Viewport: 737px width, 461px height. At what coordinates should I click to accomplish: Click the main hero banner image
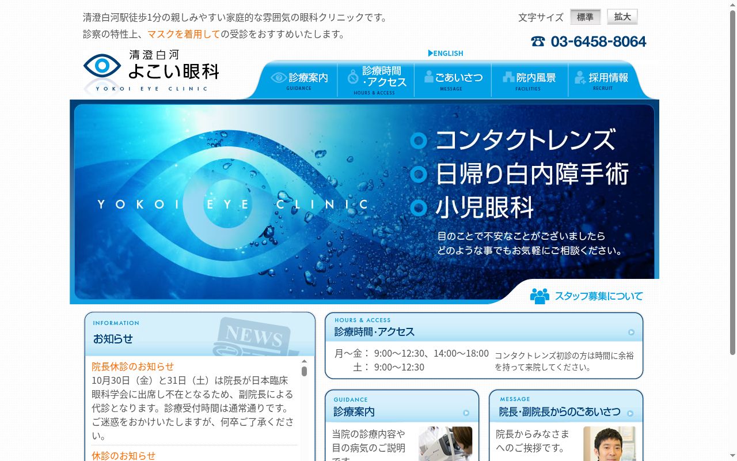(364, 202)
